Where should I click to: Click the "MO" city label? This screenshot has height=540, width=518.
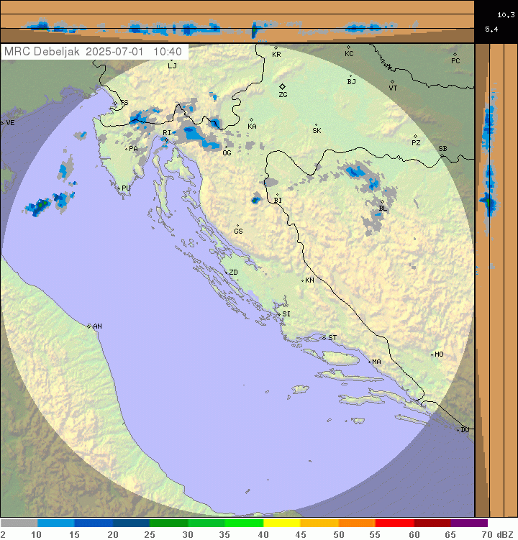[x=439, y=354]
